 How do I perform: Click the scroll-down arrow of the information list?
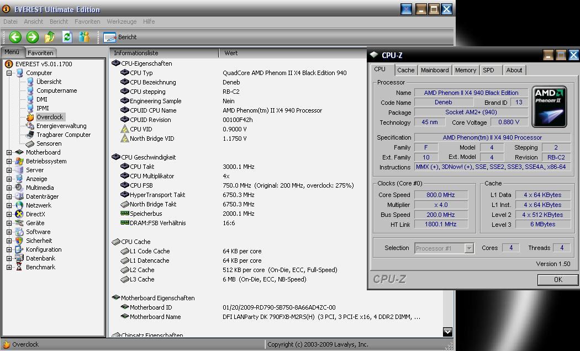(447, 332)
